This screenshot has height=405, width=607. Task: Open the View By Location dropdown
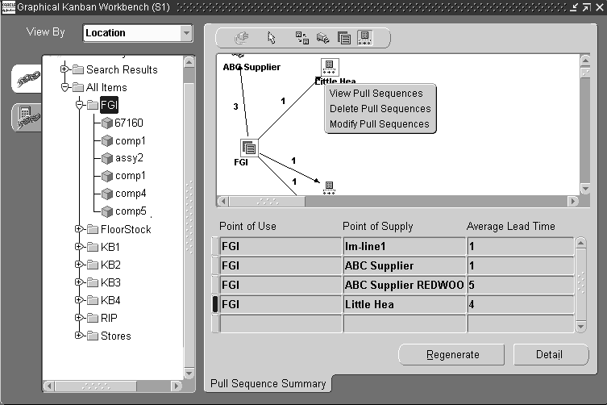186,33
